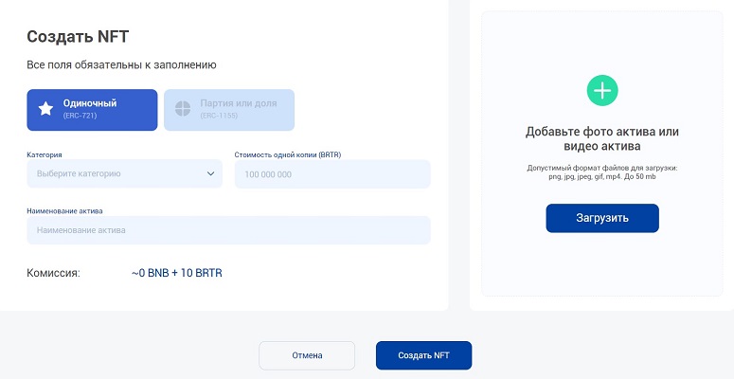Screen dimensions: 734x379
Task: Click the Создать NFT page heading
Action: 78,37
